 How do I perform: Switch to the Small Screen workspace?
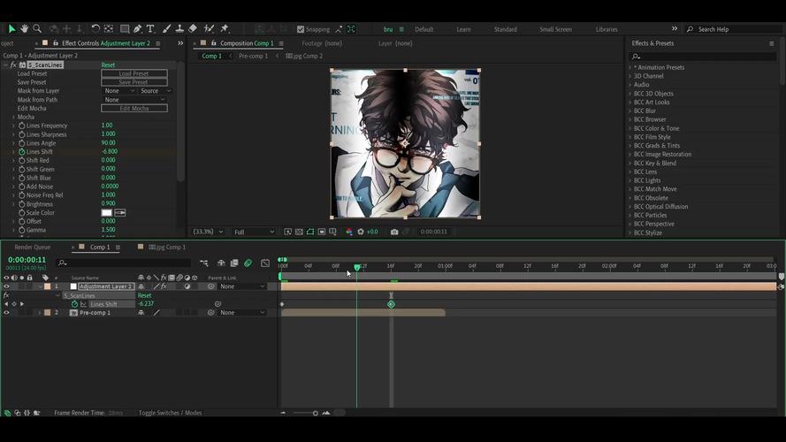(555, 29)
